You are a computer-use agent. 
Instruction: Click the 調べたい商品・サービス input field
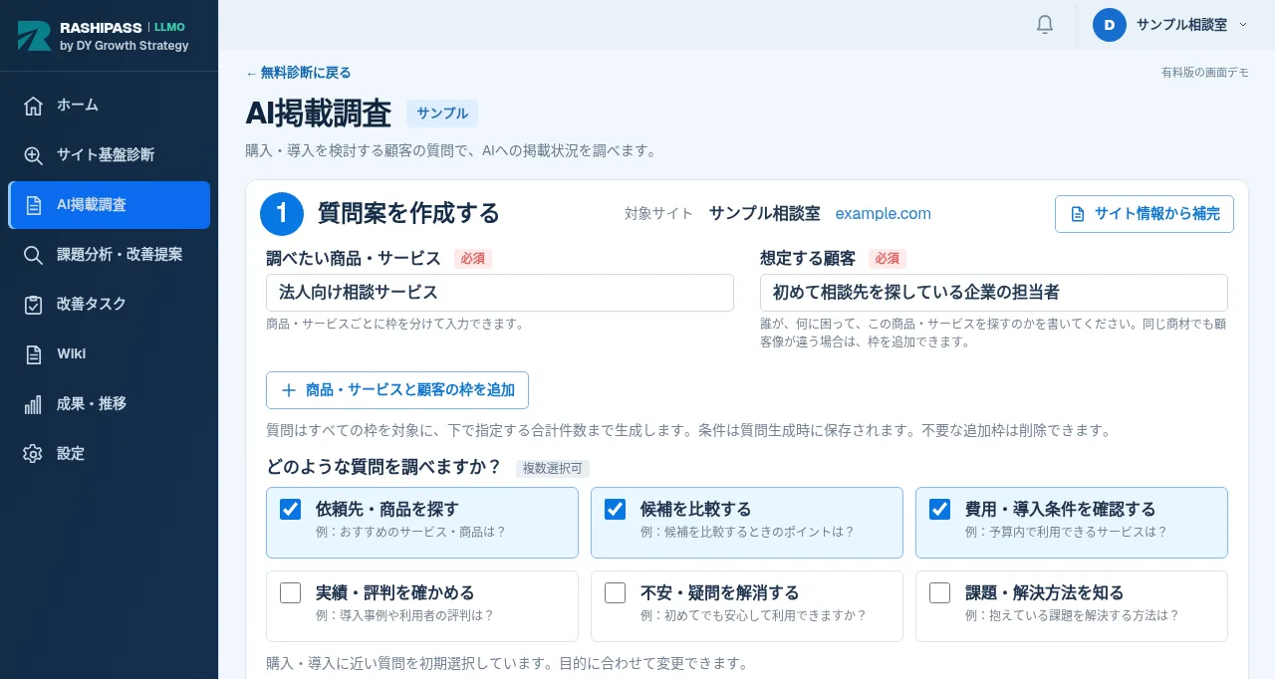tap(500, 293)
